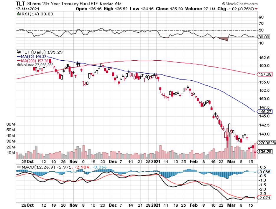Click the 50M volume axis label
Screen dimensions: 276x209
pyautogui.click(x=11, y=130)
